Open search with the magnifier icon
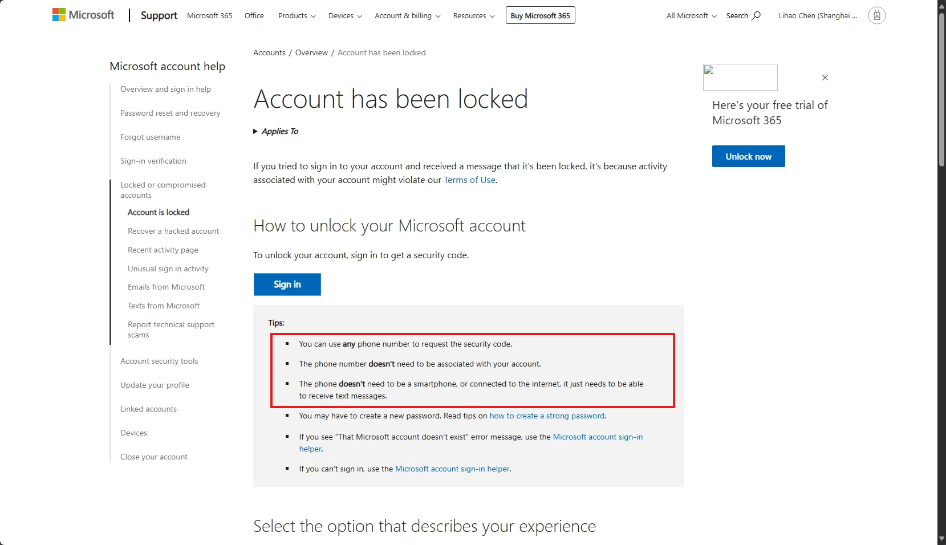 [x=756, y=15]
